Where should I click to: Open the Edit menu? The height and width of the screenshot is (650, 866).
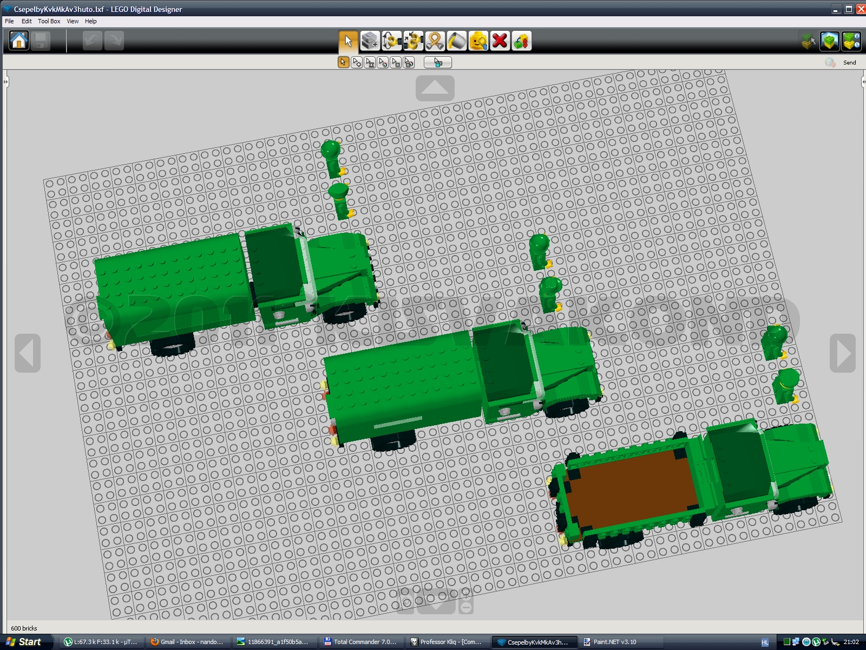point(27,21)
